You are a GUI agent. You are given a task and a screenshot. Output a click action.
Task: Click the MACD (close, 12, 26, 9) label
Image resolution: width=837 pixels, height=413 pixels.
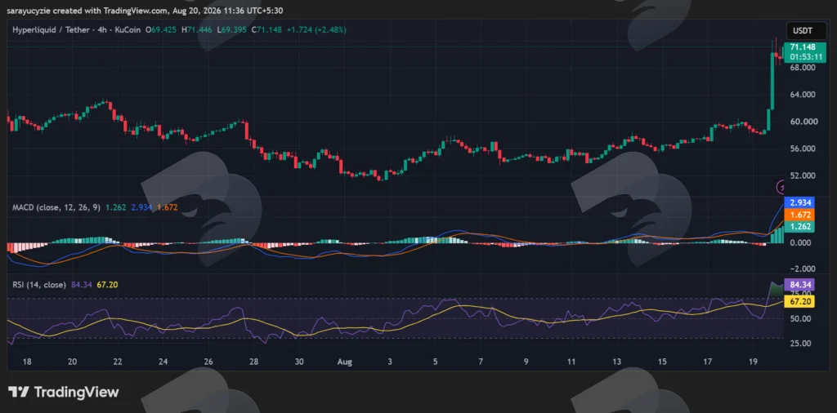tap(56, 207)
